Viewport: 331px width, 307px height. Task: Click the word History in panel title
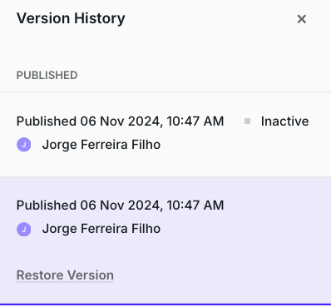(100, 19)
